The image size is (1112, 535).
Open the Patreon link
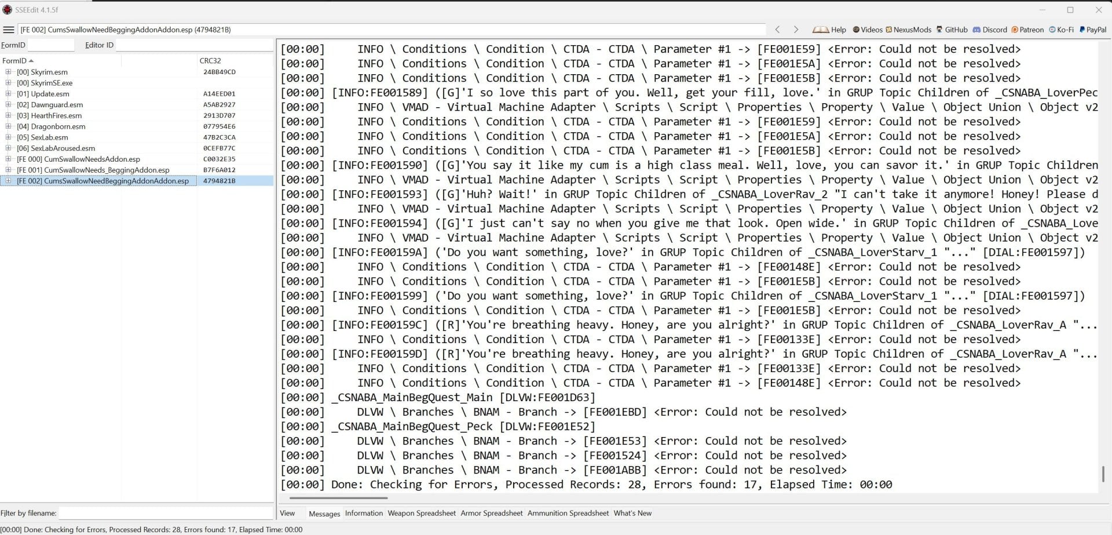[x=1027, y=30]
